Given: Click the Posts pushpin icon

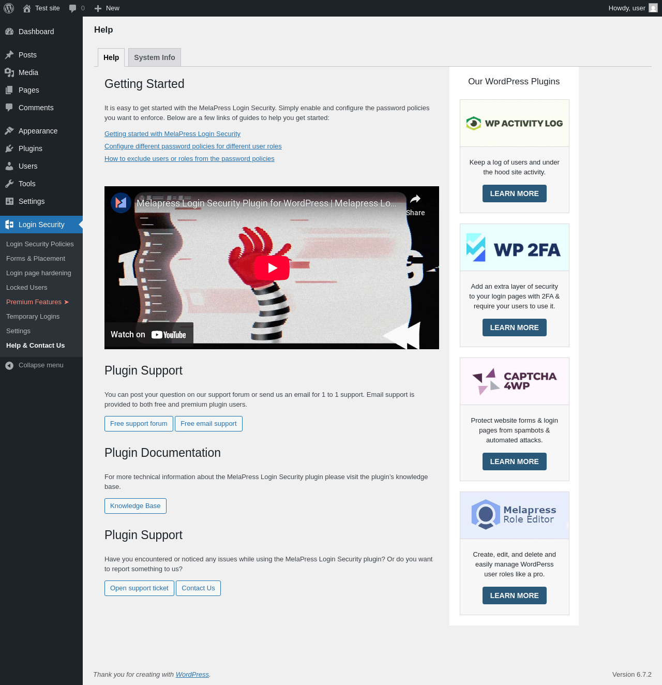Looking at the screenshot, I should coord(9,55).
